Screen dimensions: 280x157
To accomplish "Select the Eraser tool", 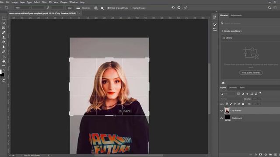I will point(3,42).
